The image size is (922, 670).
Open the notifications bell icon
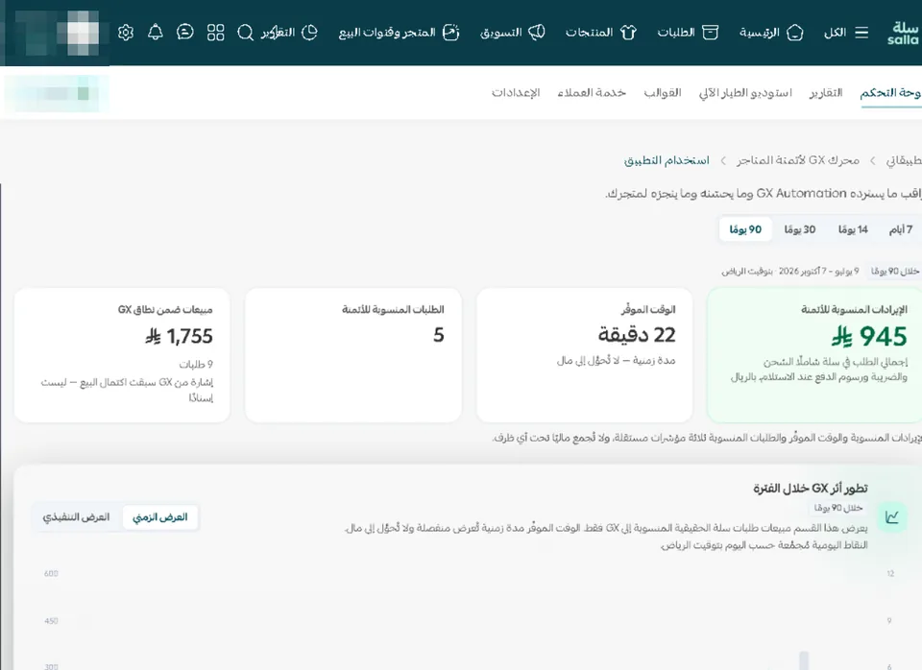(156, 33)
